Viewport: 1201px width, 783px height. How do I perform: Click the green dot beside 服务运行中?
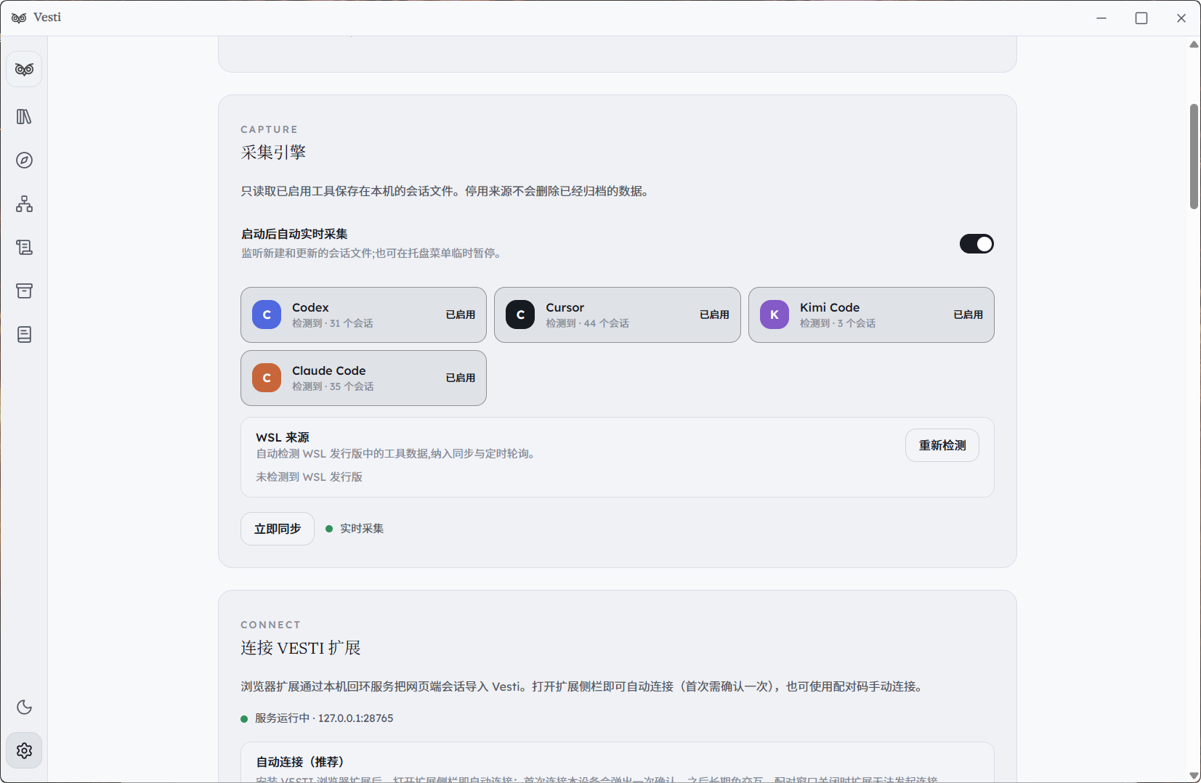tap(244, 719)
